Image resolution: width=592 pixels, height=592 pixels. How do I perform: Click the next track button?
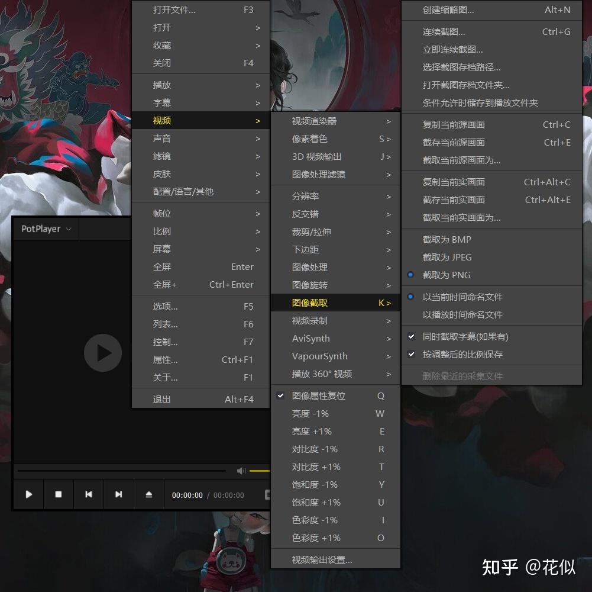pyautogui.click(x=118, y=494)
